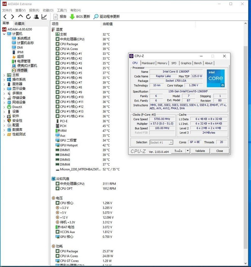Screen dimensions: 251x267
Task: Open the 工具(T) menu
Action: pos(62,10)
